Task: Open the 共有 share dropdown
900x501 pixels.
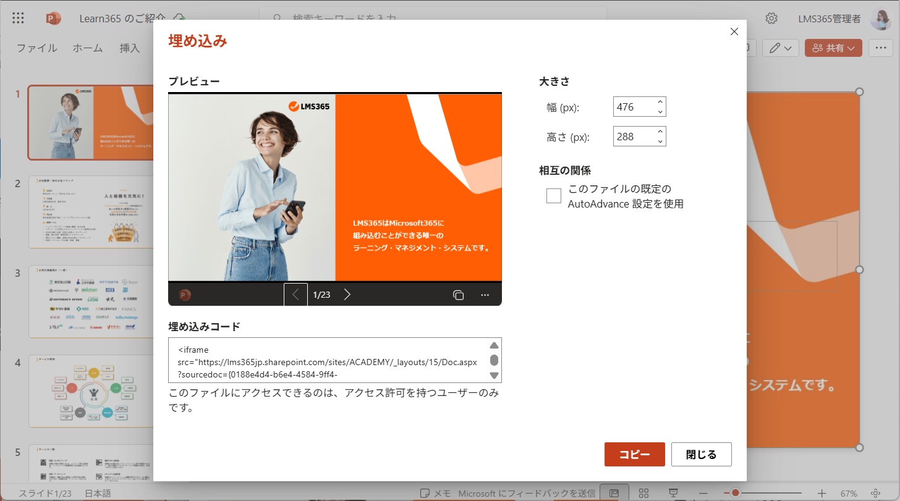Action: coord(833,48)
